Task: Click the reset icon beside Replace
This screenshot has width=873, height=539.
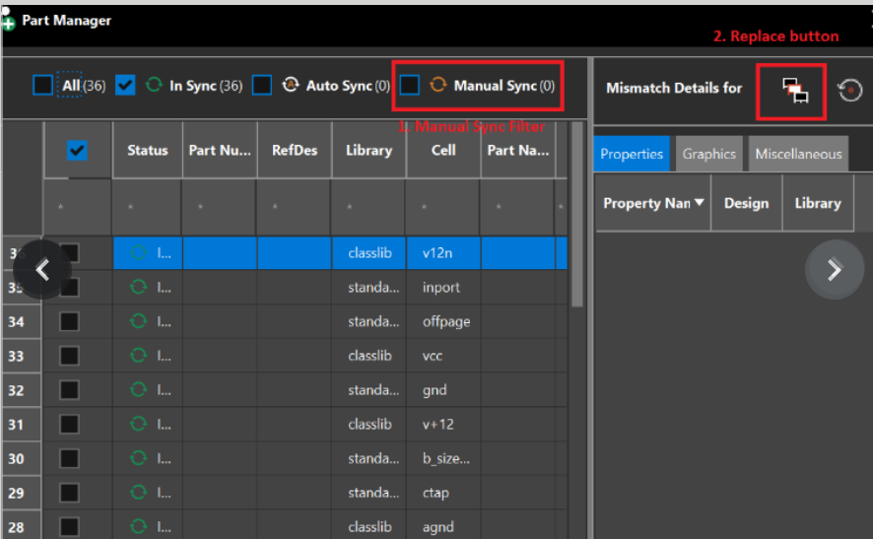Action: pos(849,91)
